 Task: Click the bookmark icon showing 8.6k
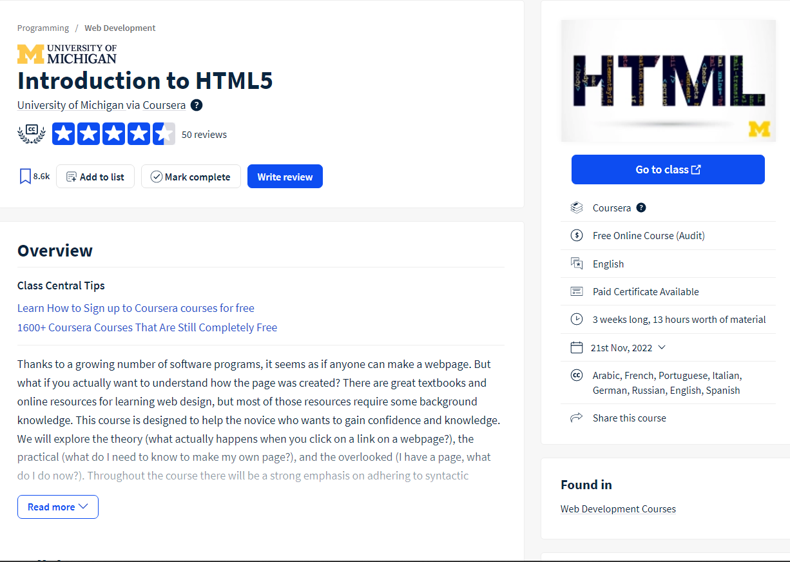[x=25, y=177]
